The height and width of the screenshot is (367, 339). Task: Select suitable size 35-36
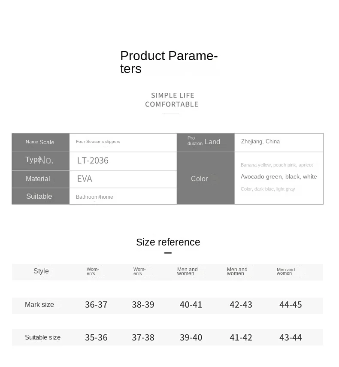point(96,337)
